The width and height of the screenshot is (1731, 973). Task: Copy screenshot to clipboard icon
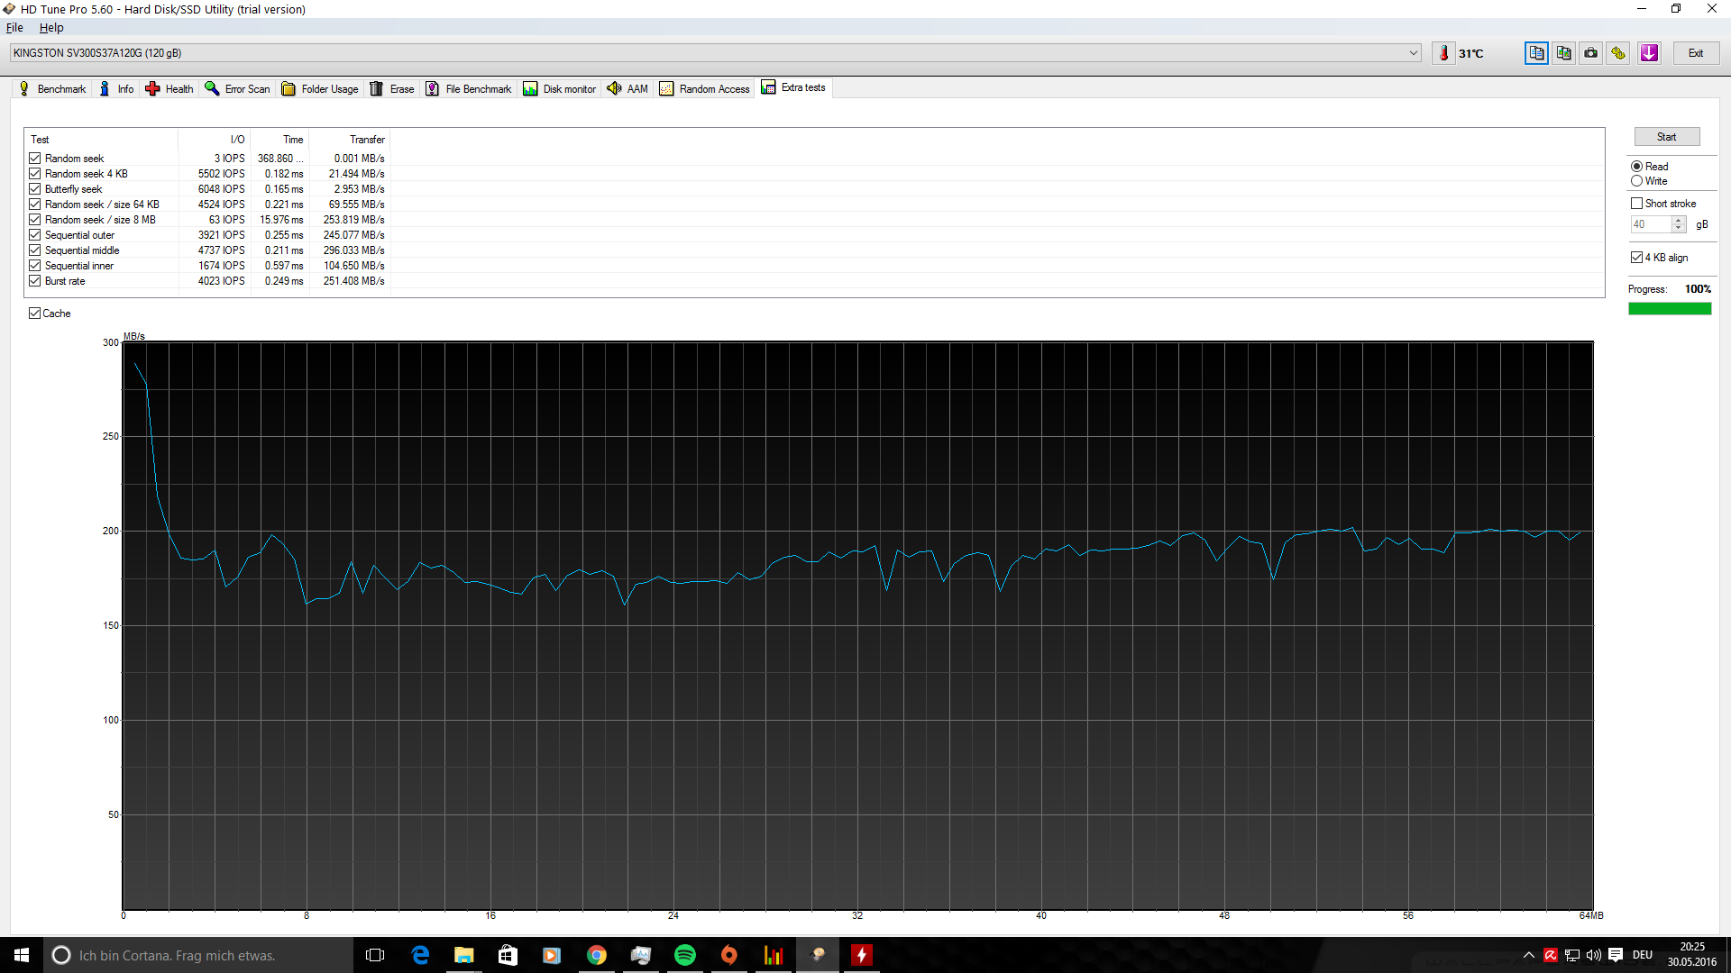(x=1563, y=53)
